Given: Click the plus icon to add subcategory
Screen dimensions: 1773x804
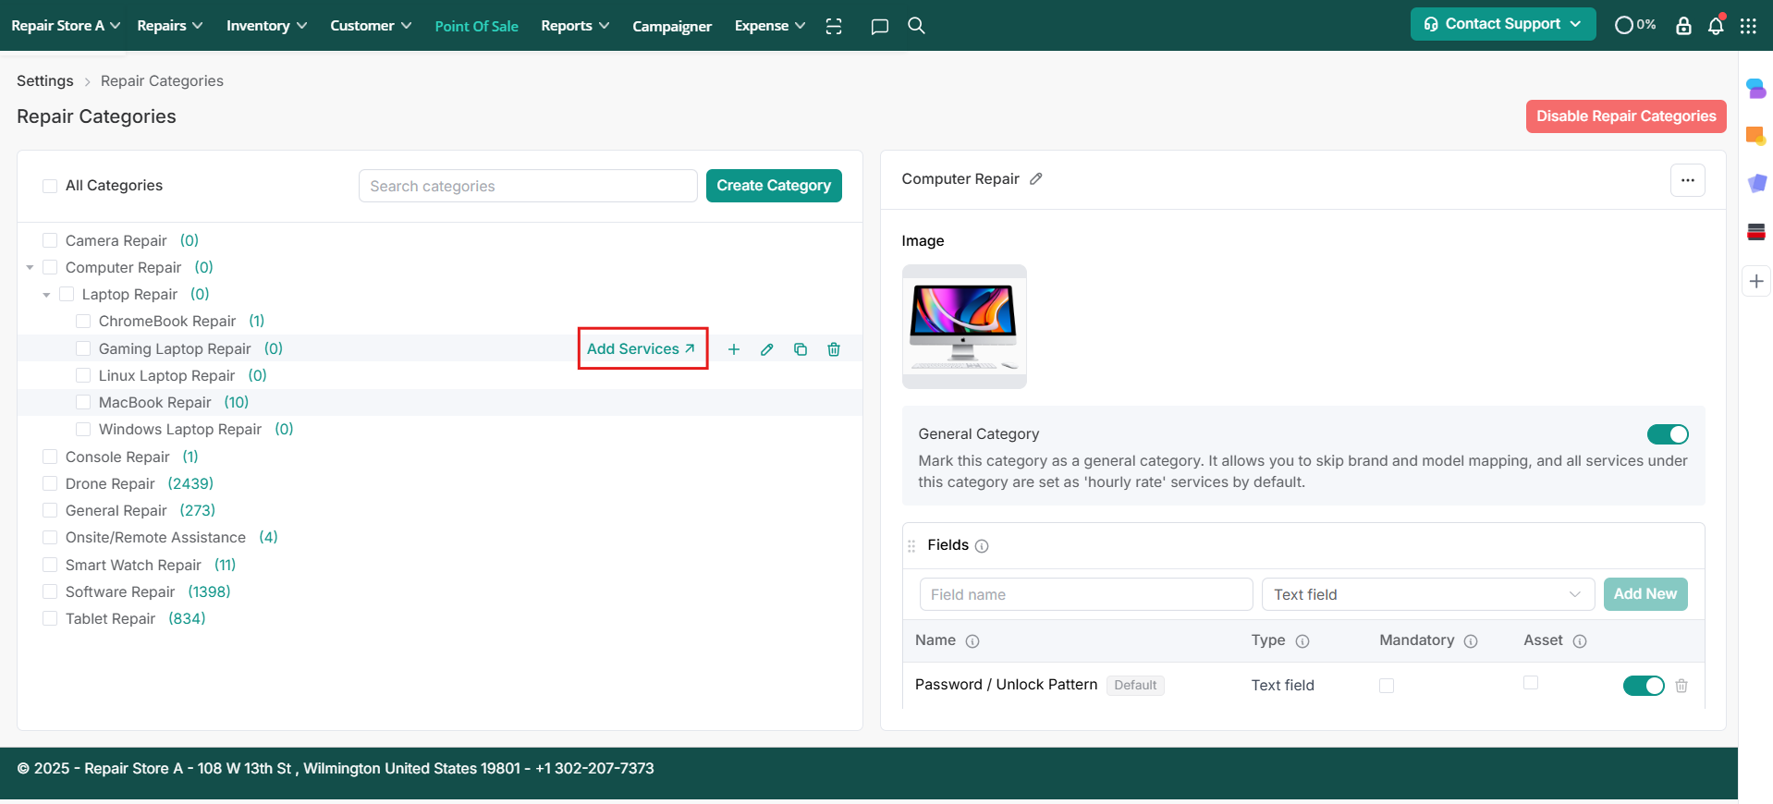Looking at the screenshot, I should click(734, 349).
